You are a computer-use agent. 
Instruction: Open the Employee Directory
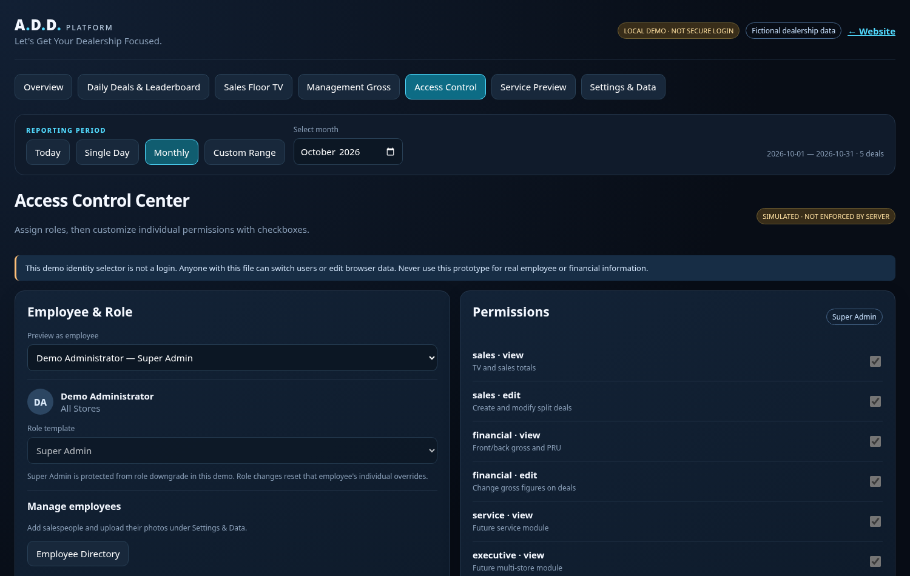pos(78,554)
